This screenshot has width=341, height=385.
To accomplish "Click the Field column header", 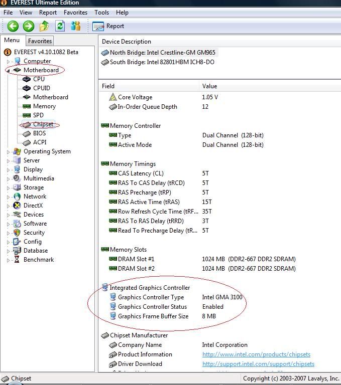I will pos(149,86).
